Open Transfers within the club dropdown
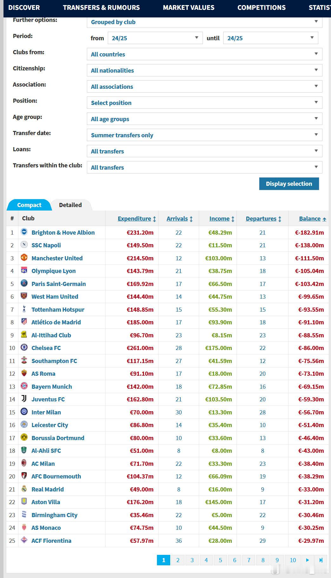The width and height of the screenshot is (331, 578). pyautogui.click(x=204, y=167)
